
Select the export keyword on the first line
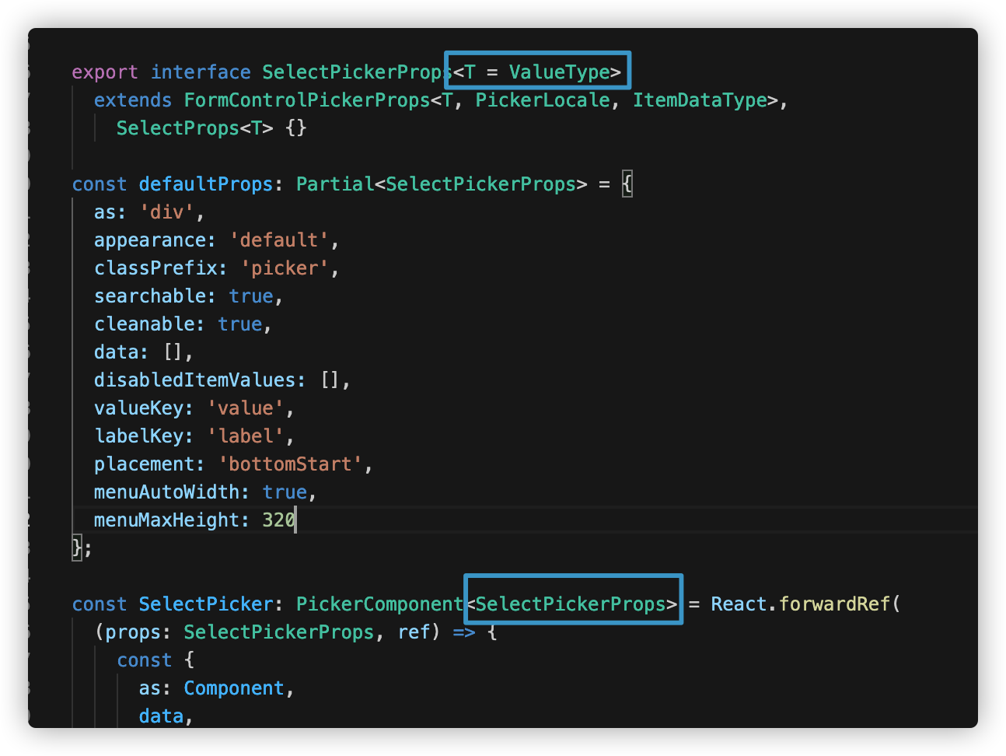[104, 72]
